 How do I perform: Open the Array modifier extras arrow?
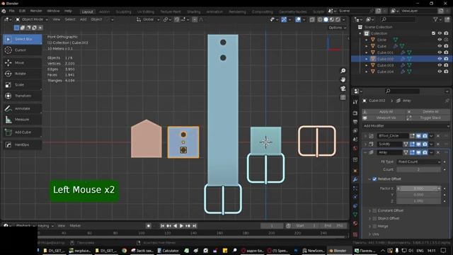click(431, 152)
